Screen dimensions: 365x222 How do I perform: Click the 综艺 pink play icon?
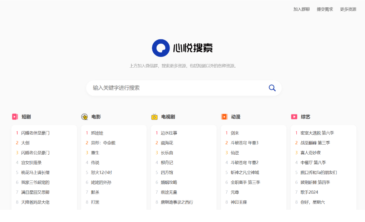point(294,117)
